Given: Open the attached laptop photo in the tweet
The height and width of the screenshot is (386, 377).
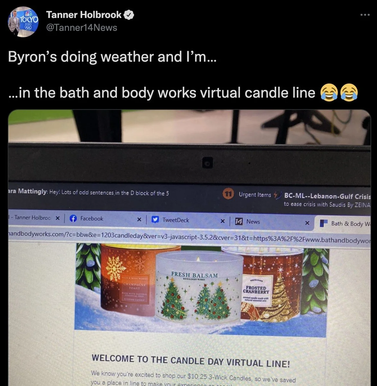Looking at the screenshot, I should [189, 248].
